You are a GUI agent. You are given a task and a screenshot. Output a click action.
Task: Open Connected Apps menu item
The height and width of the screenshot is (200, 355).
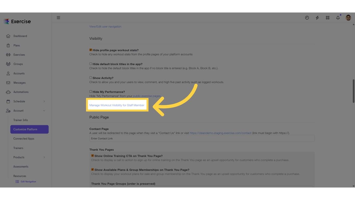pos(24,139)
